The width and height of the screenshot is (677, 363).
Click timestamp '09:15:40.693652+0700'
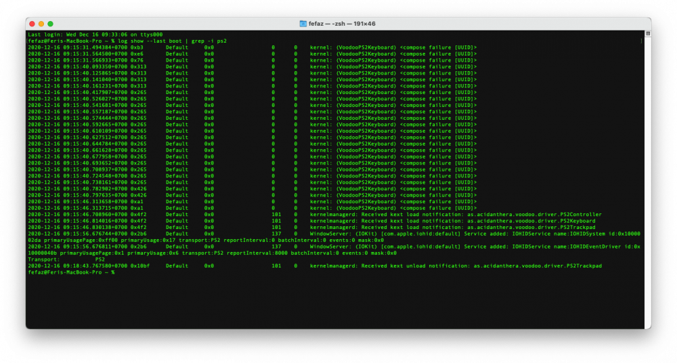point(95,163)
